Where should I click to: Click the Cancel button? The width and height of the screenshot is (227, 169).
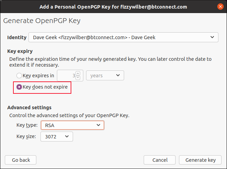(x=160, y=160)
